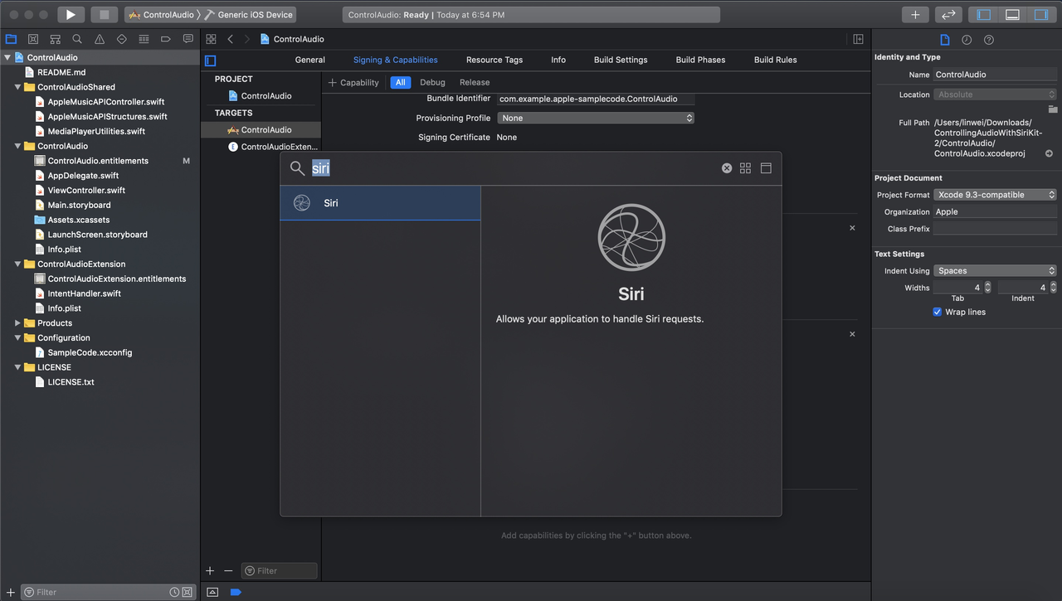Screen dimensions: 1062x601
Task: Toggle the bottom debug area
Action: coord(1012,14)
